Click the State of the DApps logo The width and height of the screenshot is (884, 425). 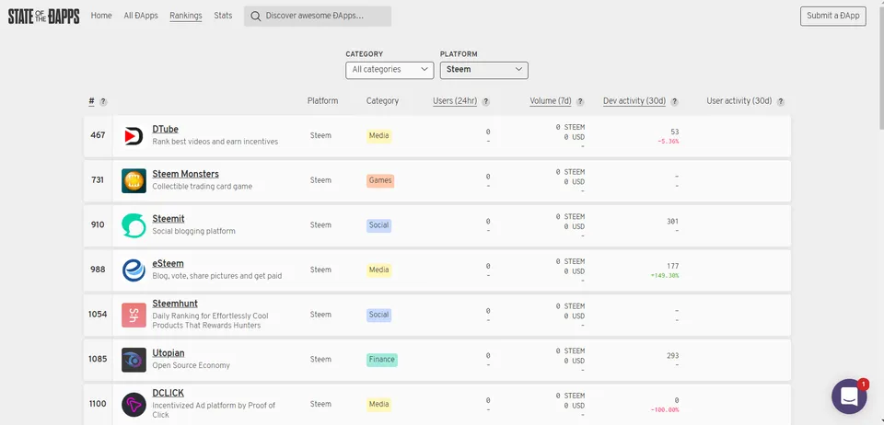coord(43,16)
